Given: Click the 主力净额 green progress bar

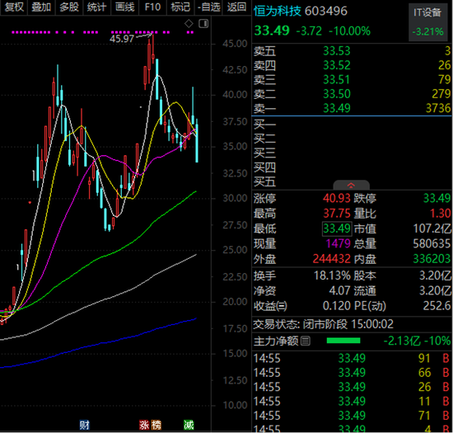Looking at the screenshot, I should 343,341.
